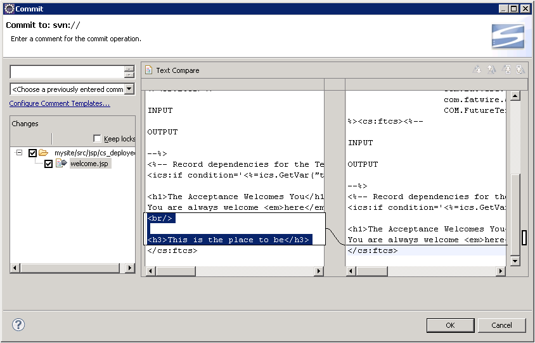This screenshot has width=535, height=343.
Task: Click INPUT text in the left pane
Action: [x=160, y=110]
